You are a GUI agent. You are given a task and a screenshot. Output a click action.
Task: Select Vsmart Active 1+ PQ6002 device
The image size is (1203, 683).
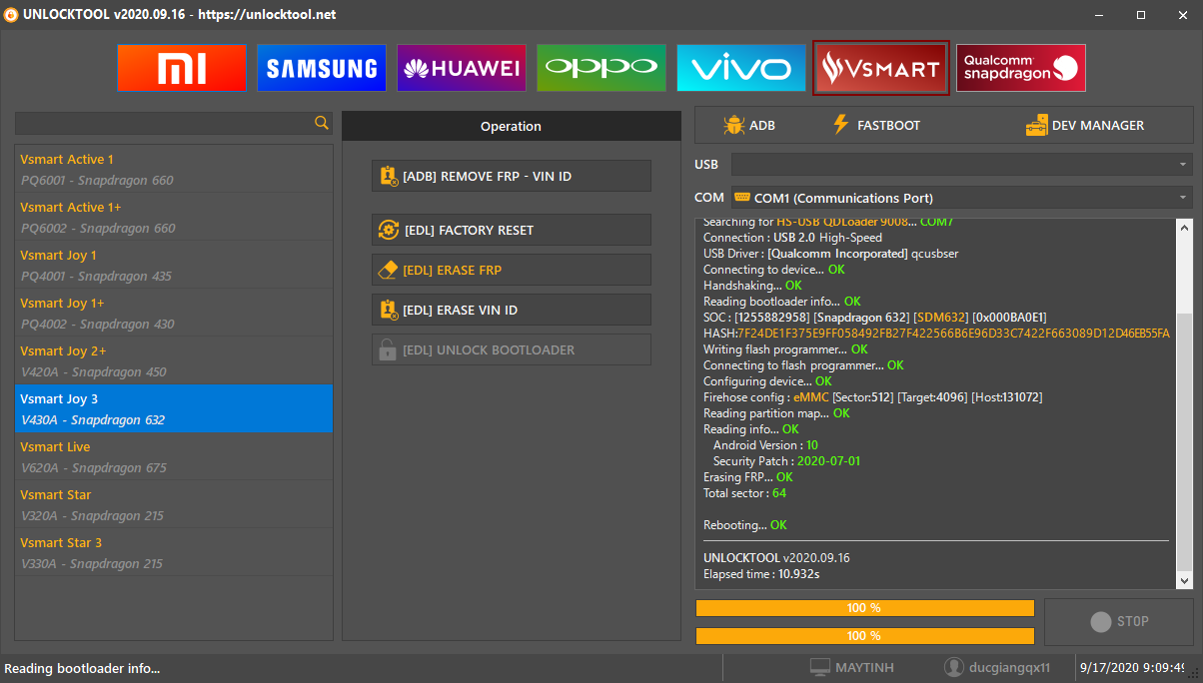coord(174,218)
